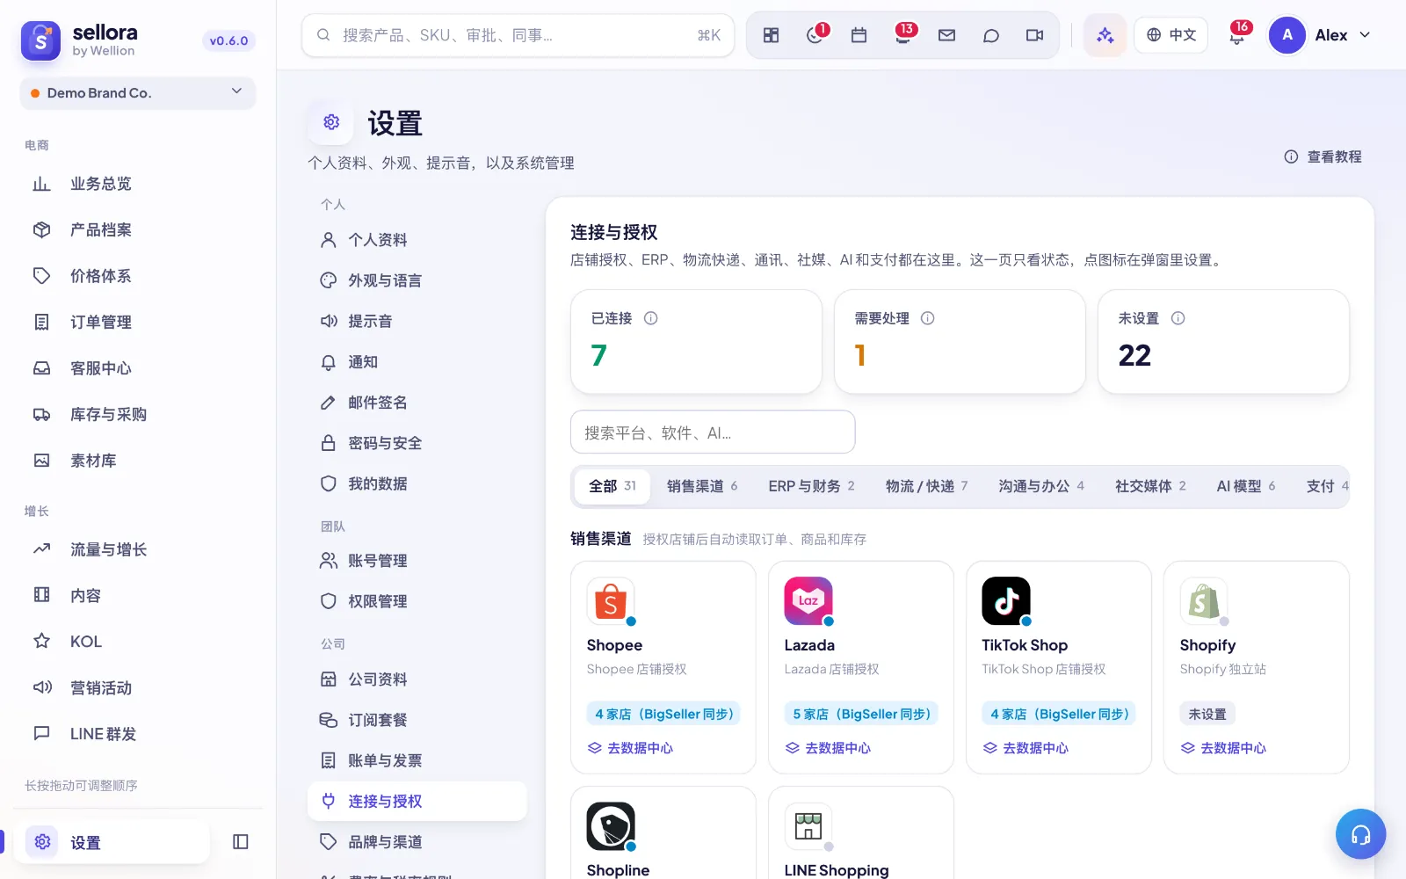
Task: Go to 订单管理 in the sidebar
Action: point(138,322)
